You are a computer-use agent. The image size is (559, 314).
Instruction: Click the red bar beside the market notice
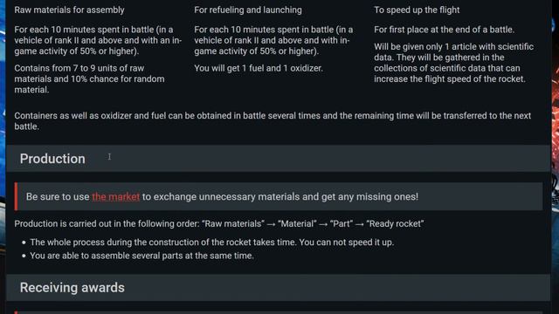click(x=16, y=196)
